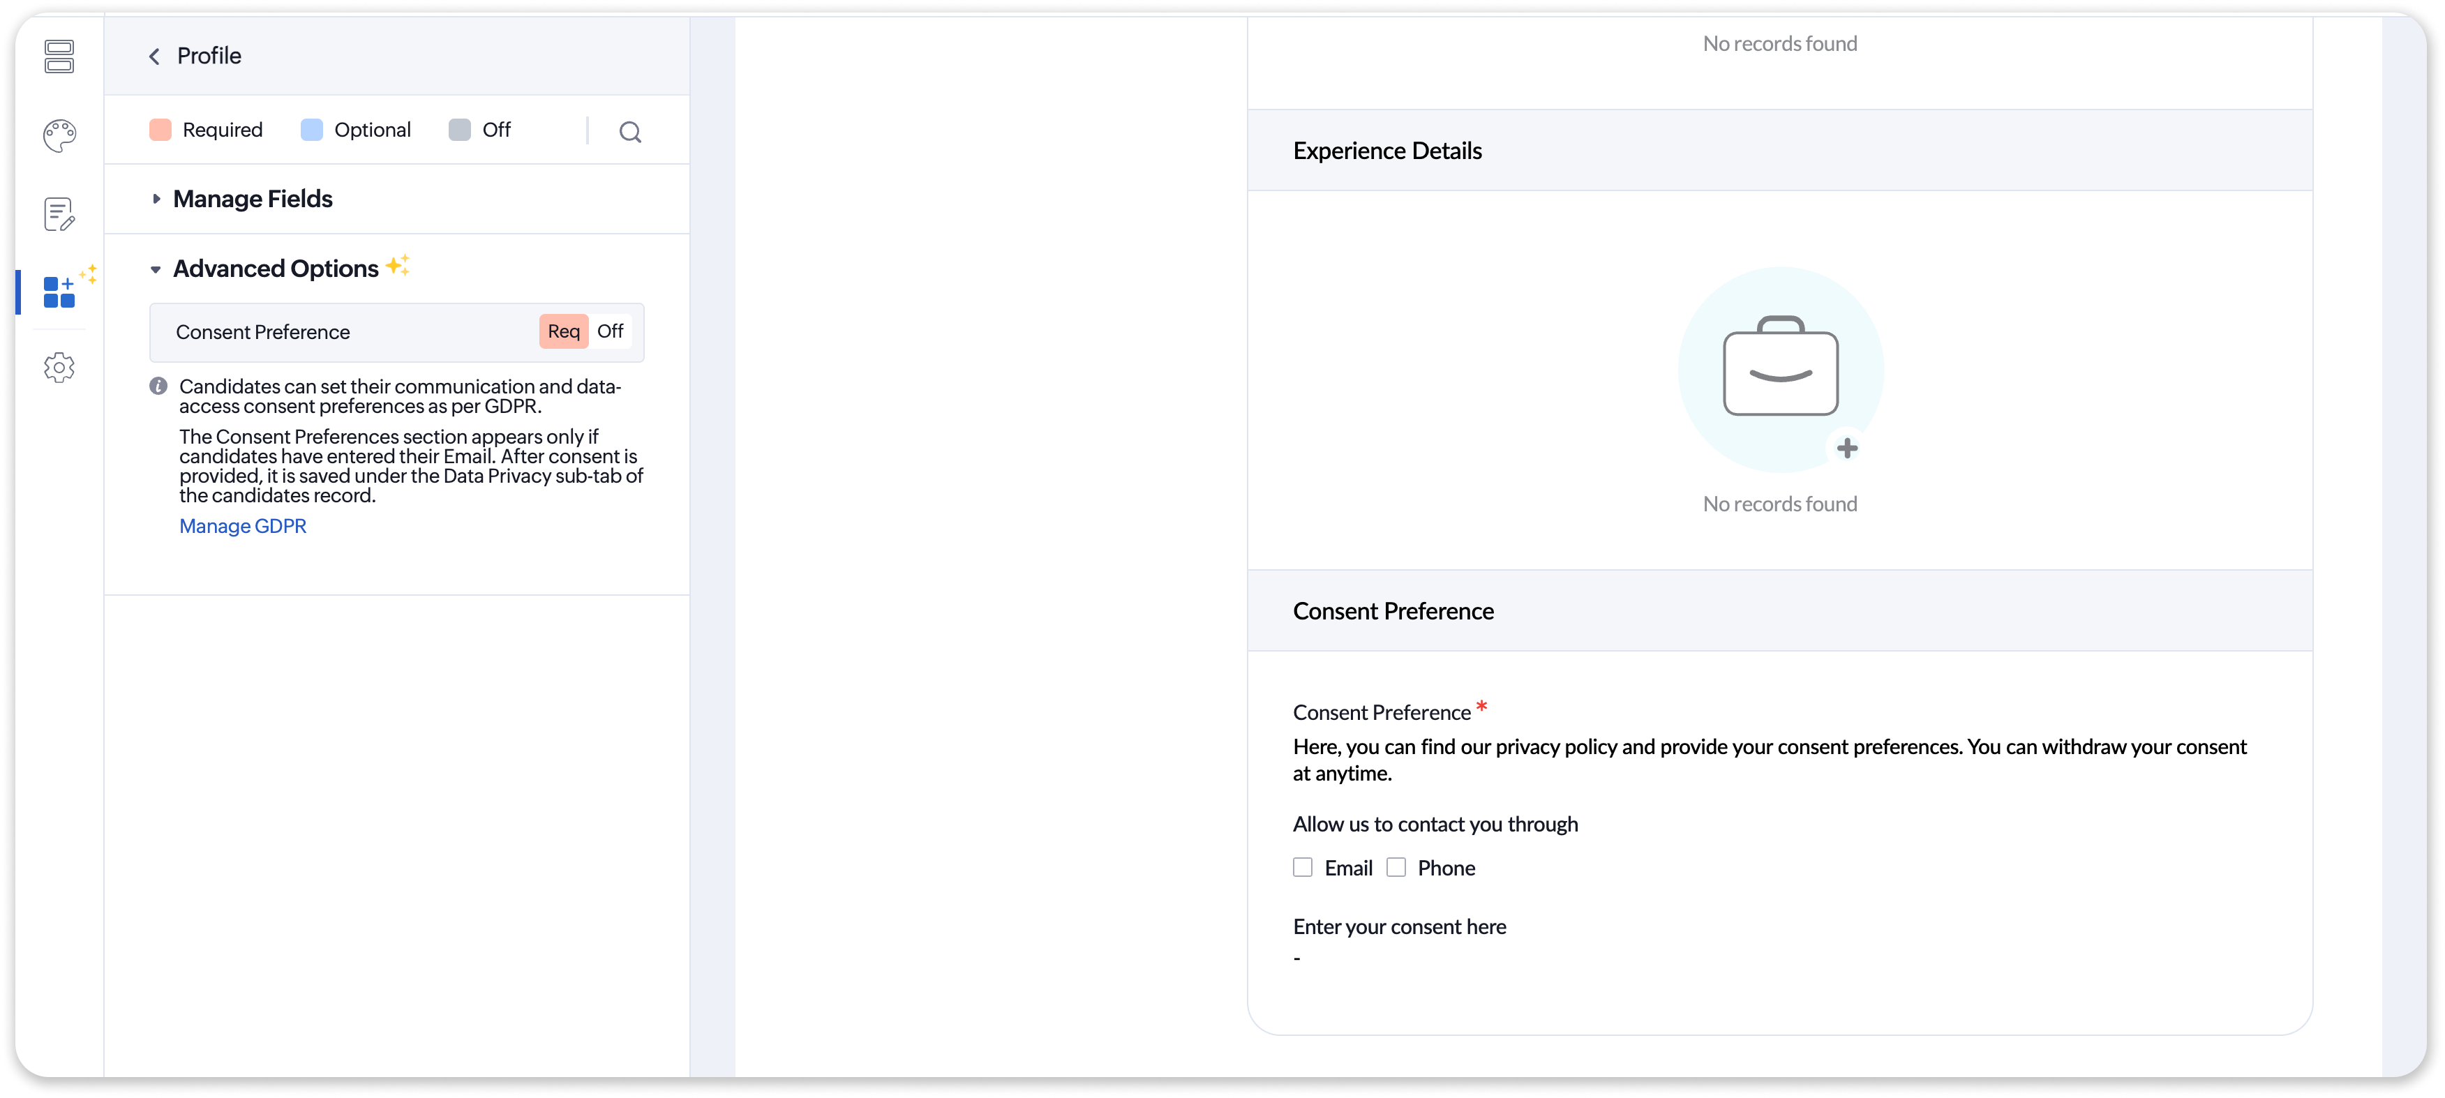Image resolution: width=2445 pixels, height=1098 pixels.
Task: Select the Consent Preference section header
Action: pyautogui.click(x=1392, y=611)
